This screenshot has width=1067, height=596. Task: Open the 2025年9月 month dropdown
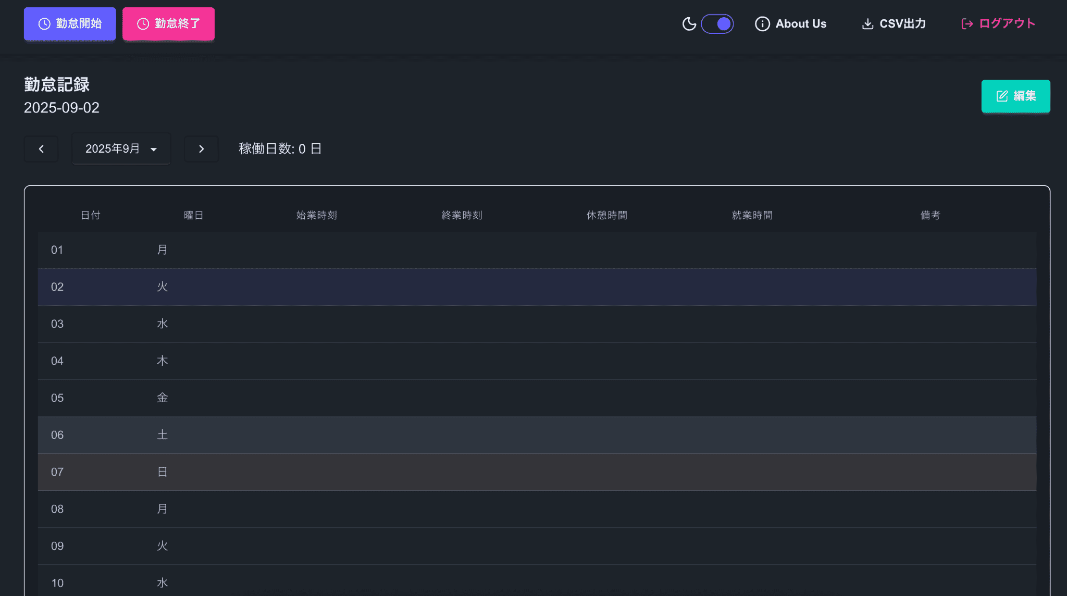tap(121, 148)
